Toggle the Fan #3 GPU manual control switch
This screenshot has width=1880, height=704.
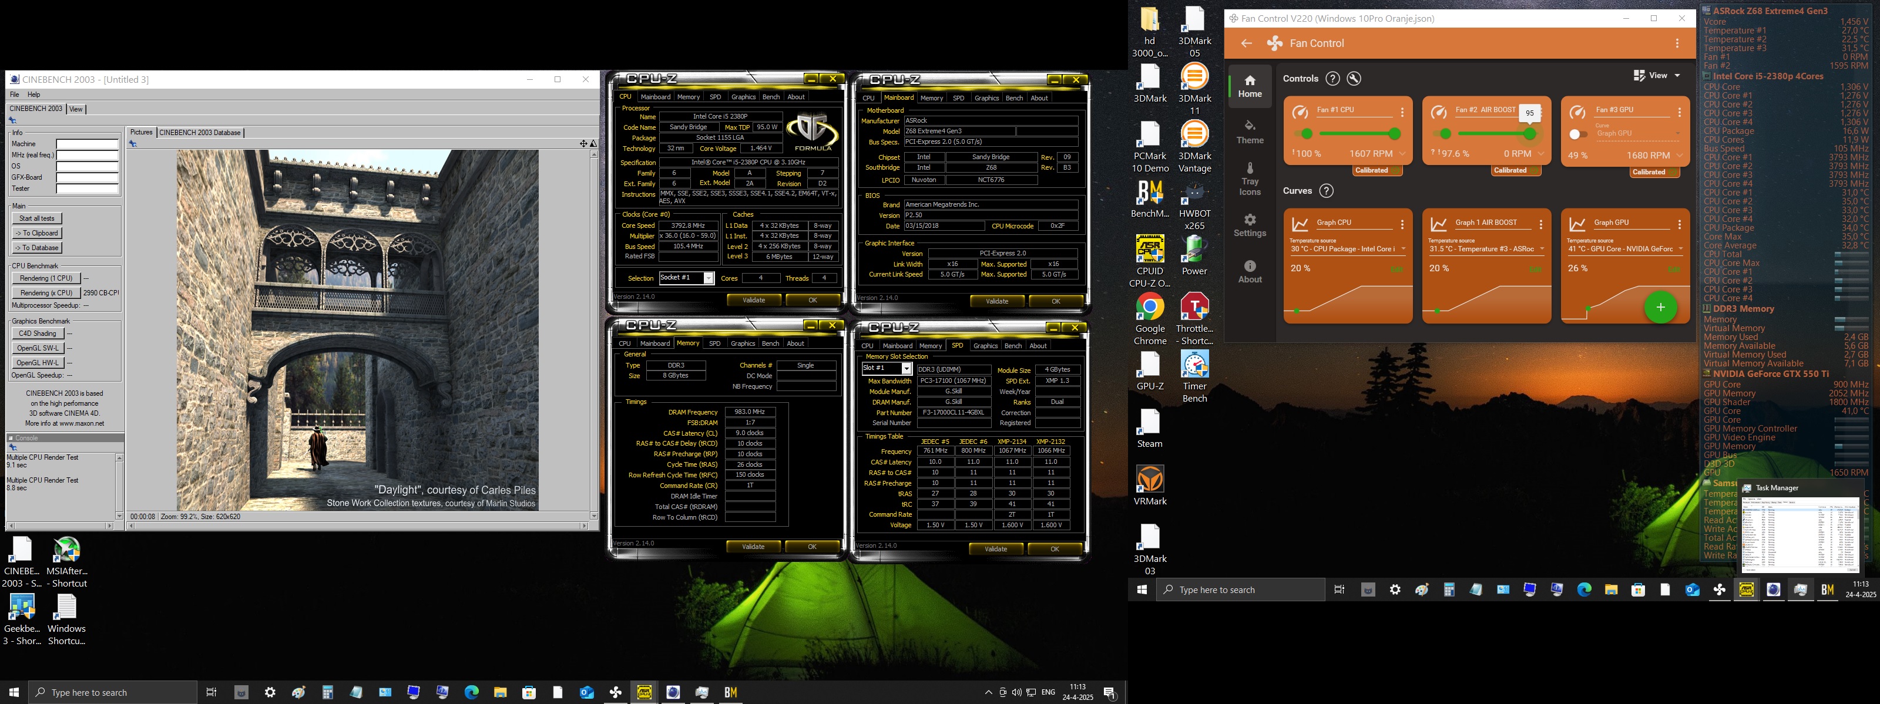[1578, 134]
